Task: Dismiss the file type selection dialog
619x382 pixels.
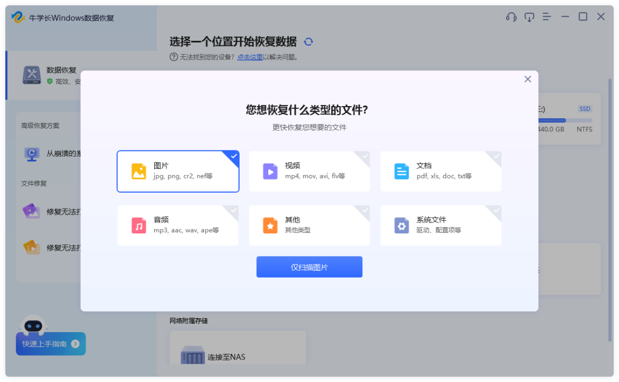Action: pos(527,79)
